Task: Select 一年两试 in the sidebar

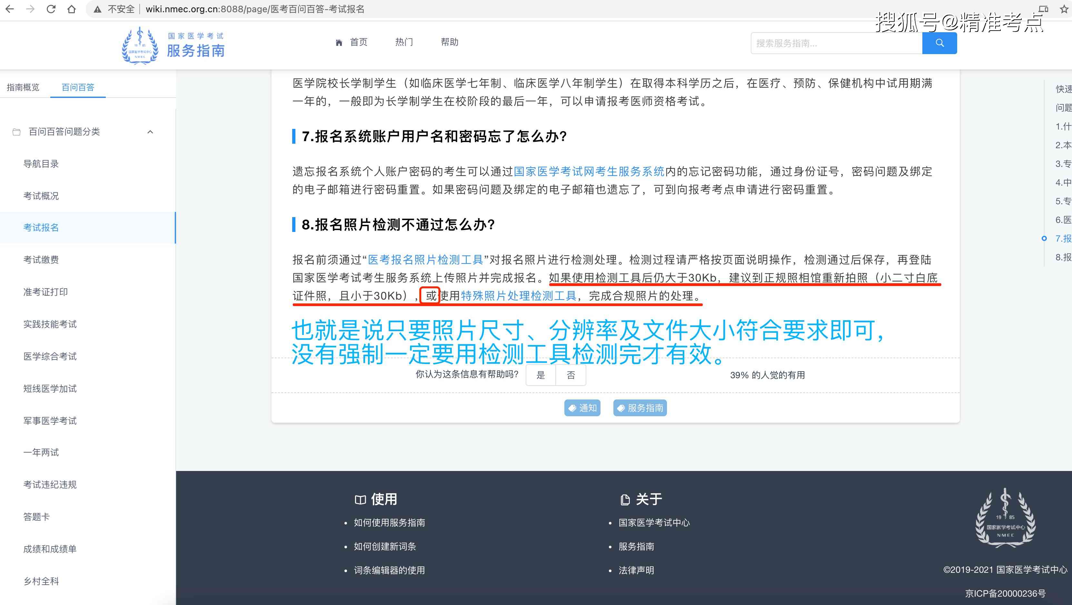Action: pyautogui.click(x=41, y=452)
